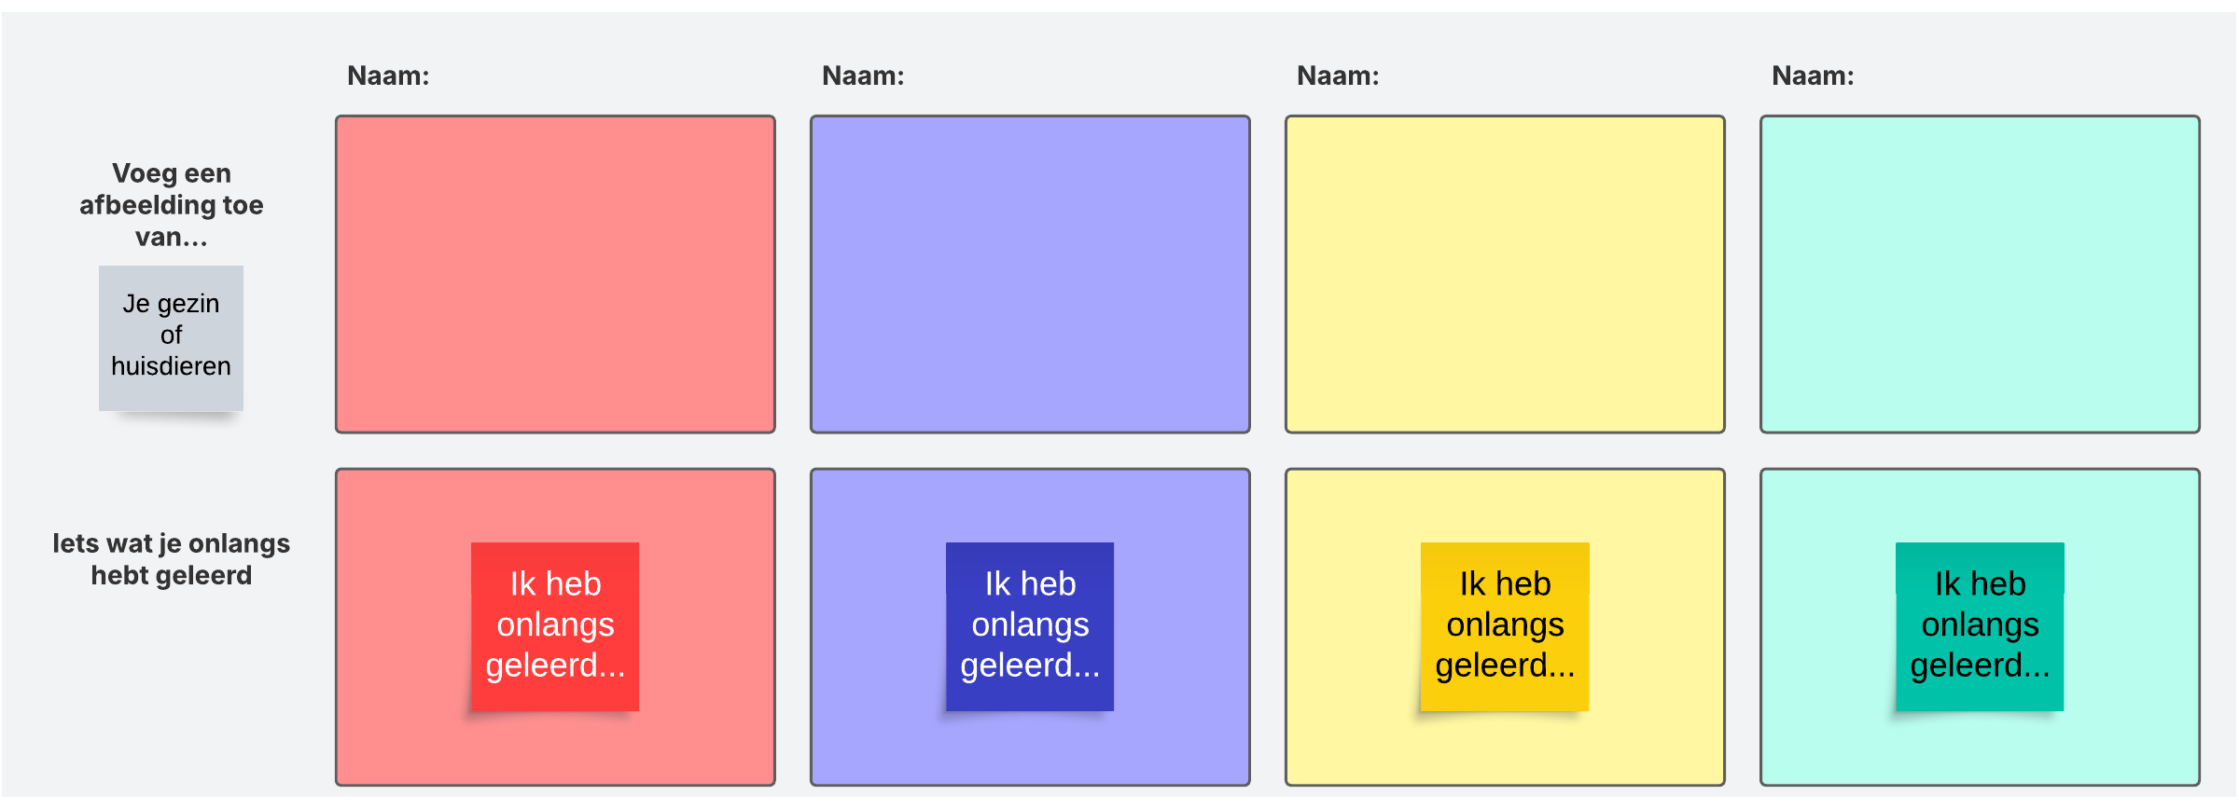
Task: Select the empty yellow image box in top row
Action: [x=1505, y=274]
